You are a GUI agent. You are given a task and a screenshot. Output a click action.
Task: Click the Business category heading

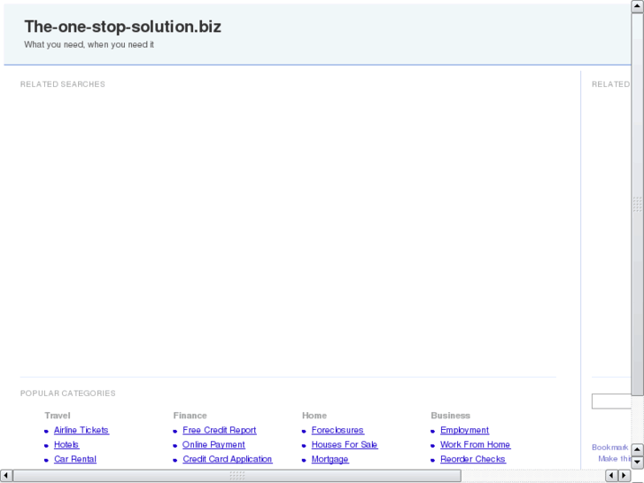click(x=450, y=416)
